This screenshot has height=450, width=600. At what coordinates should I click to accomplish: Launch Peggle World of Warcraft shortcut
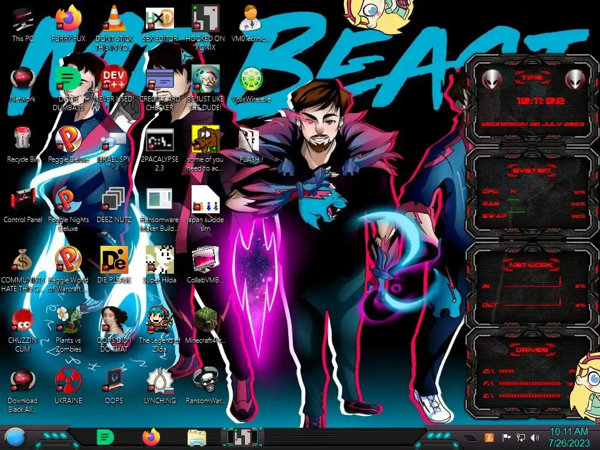(68, 270)
